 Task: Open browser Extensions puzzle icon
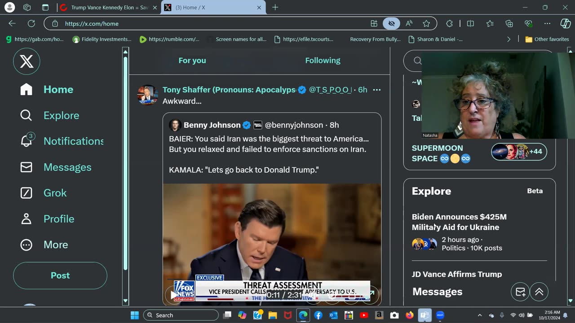click(449, 23)
